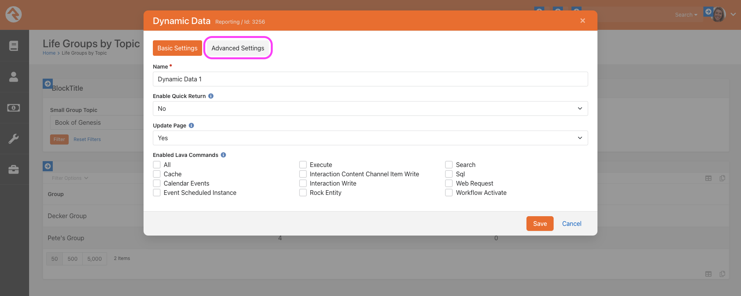Screen dimensions: 741x296
Task: Enable the Execute checkbox
Action: click(x=303, y=165)
